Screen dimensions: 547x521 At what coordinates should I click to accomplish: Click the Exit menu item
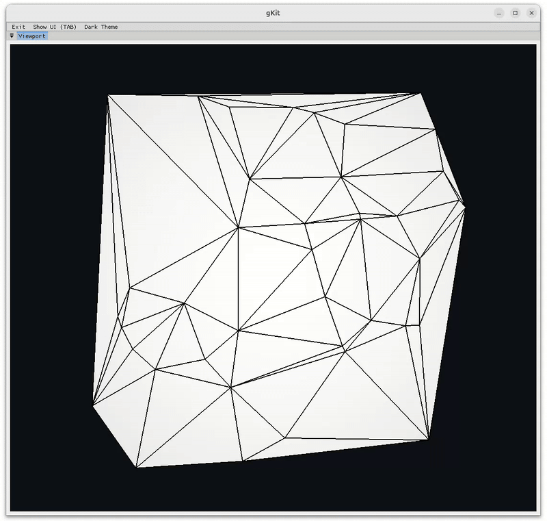tap(18, 27)
